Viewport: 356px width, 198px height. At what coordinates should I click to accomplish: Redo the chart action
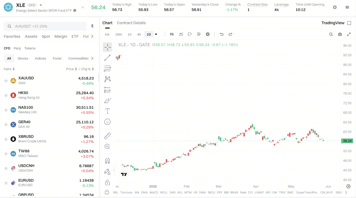point(231,34)
